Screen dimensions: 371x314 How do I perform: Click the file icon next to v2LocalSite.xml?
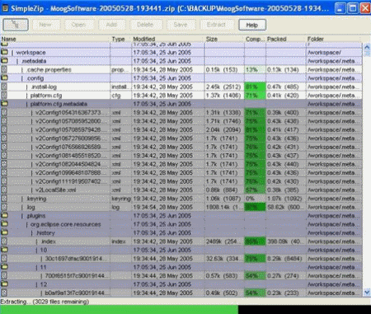click(x=4, y=190)
